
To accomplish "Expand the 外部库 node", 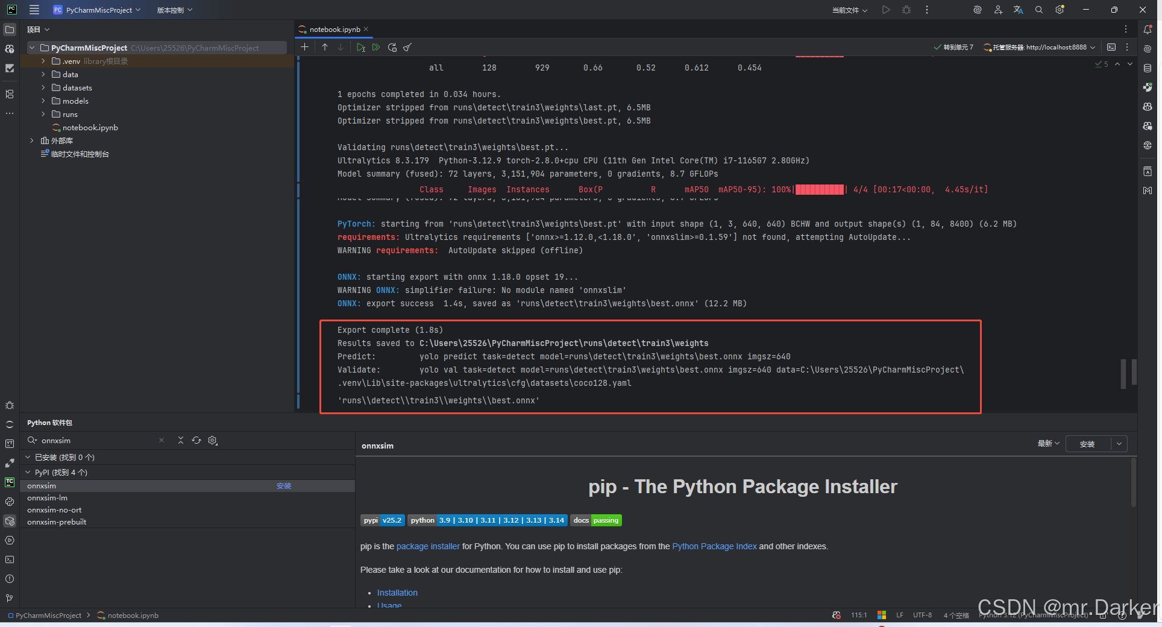I will pos(32,140).
